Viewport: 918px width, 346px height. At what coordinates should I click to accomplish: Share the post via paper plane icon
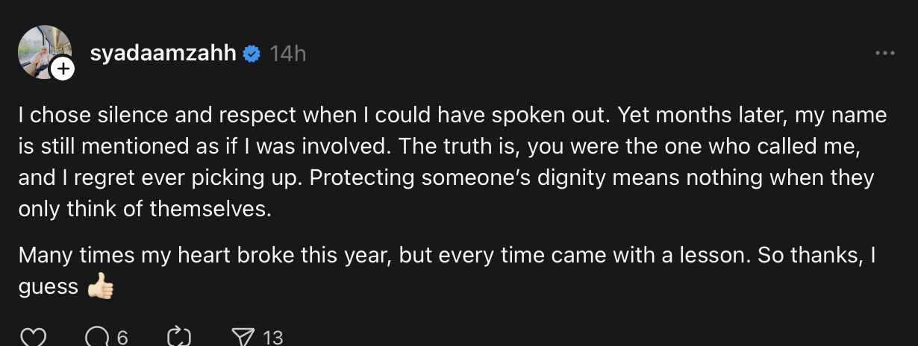[243, 338]
